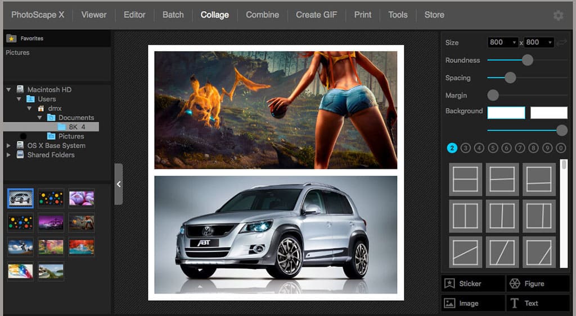Go to the Create GIF tab
Screen dimensions: 576x316
[316, 15]
